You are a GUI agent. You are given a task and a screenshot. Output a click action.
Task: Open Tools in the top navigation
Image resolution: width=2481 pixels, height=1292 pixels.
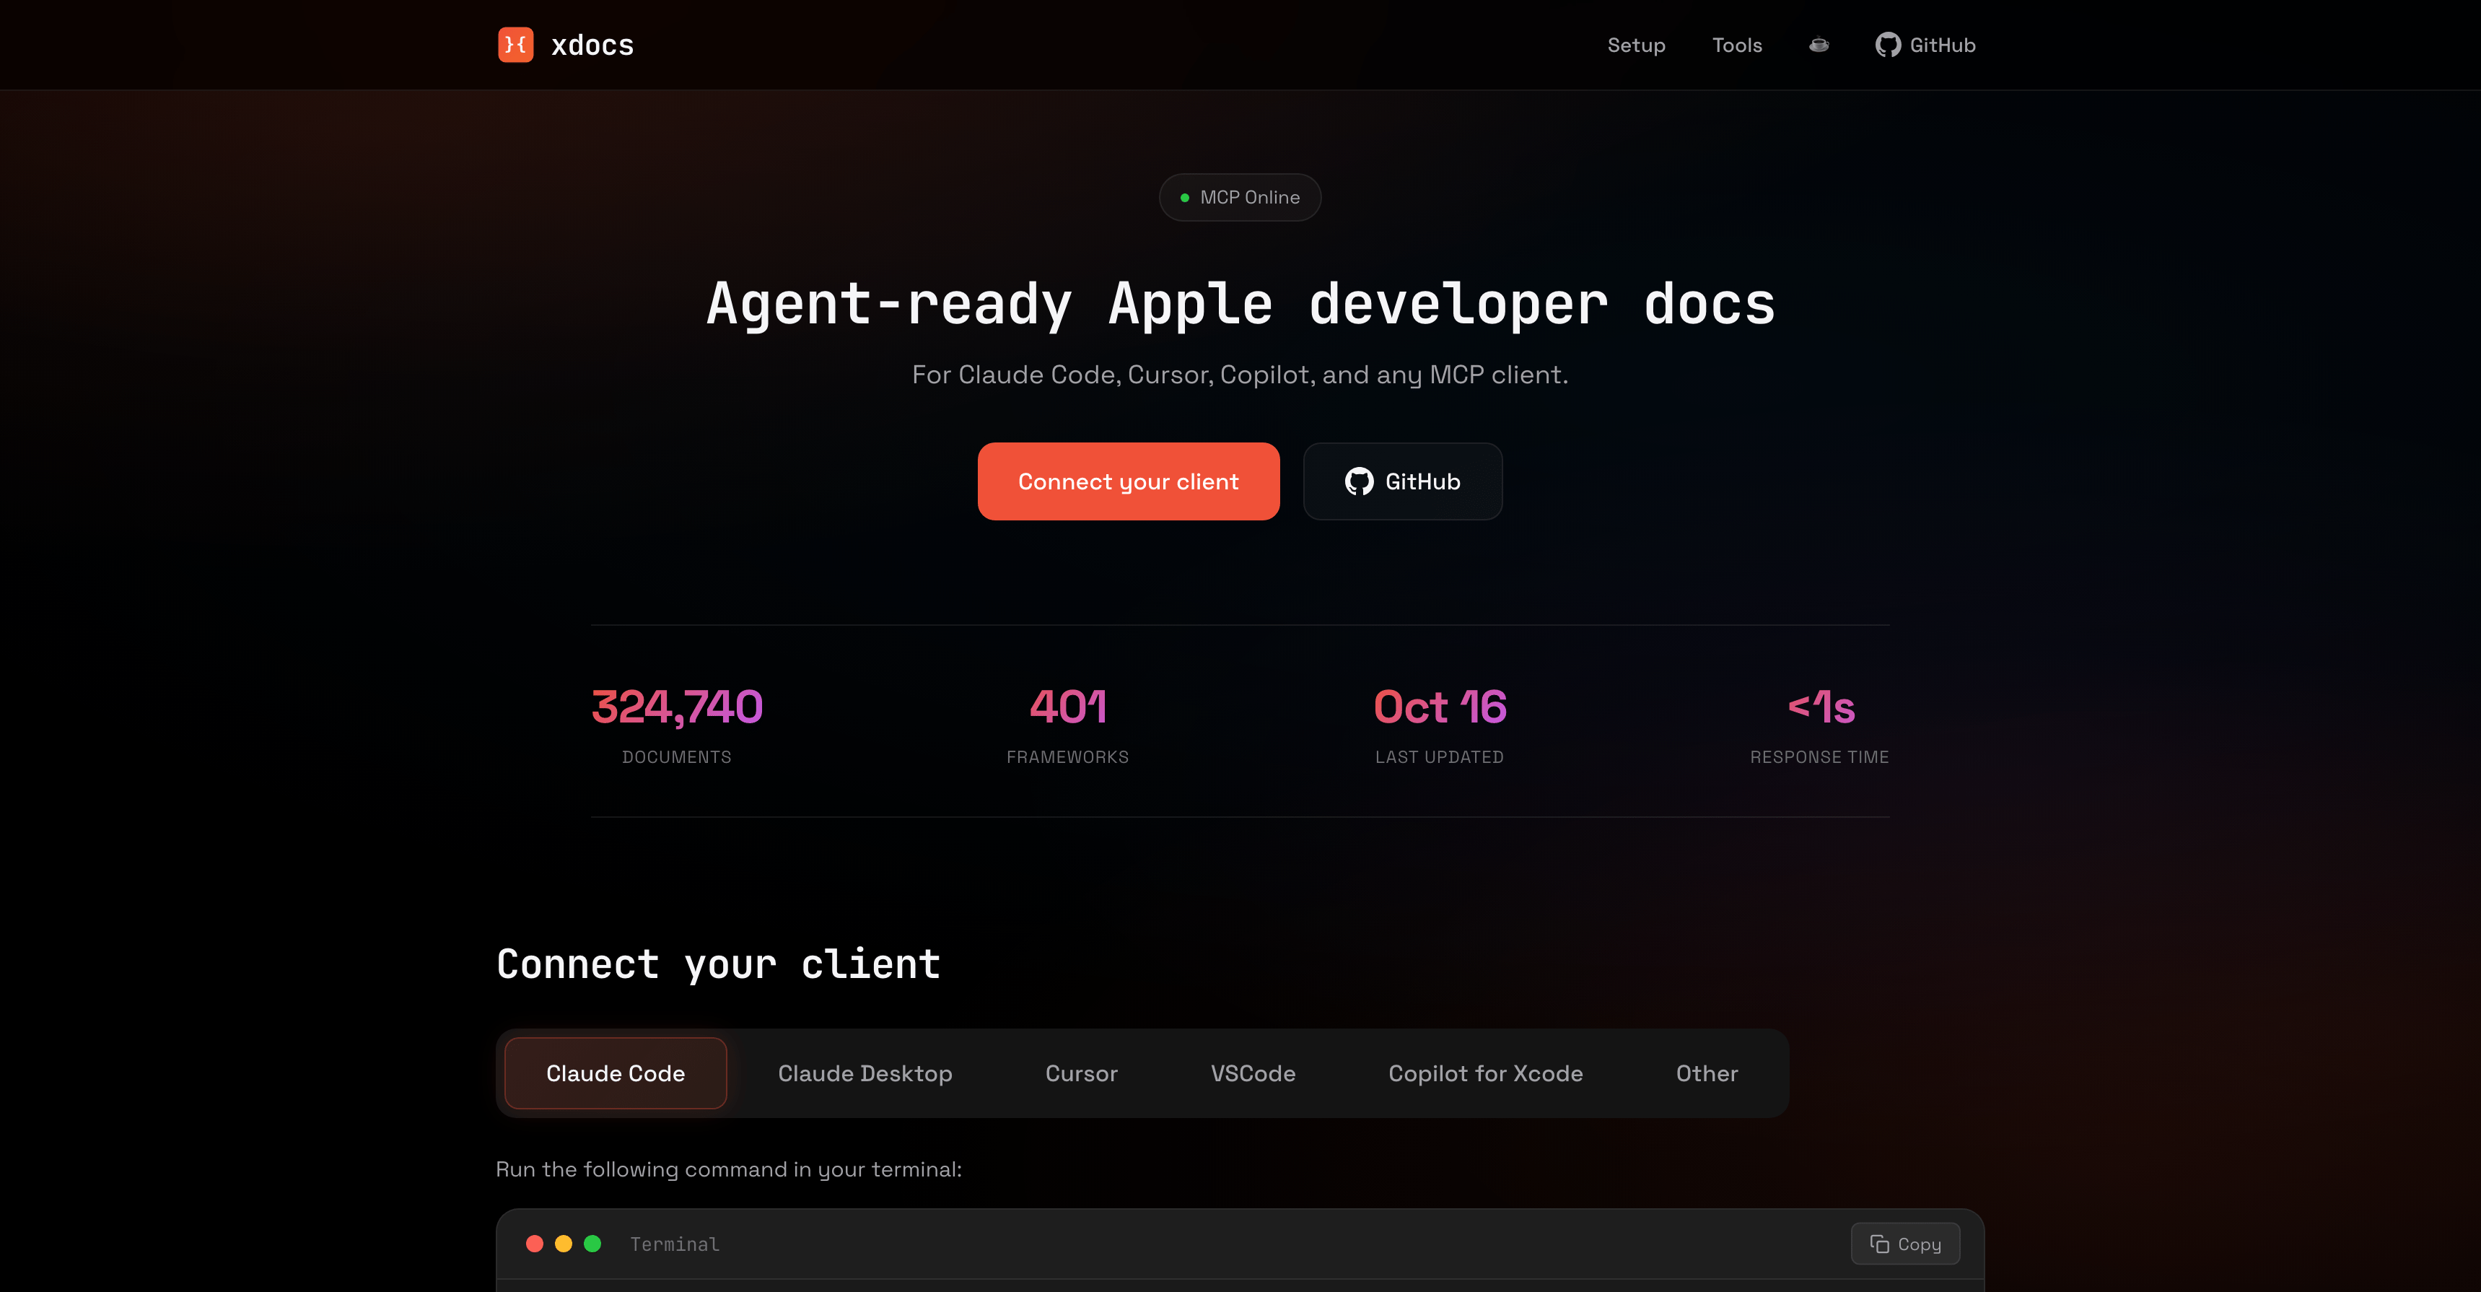(x=1736, y=45)
